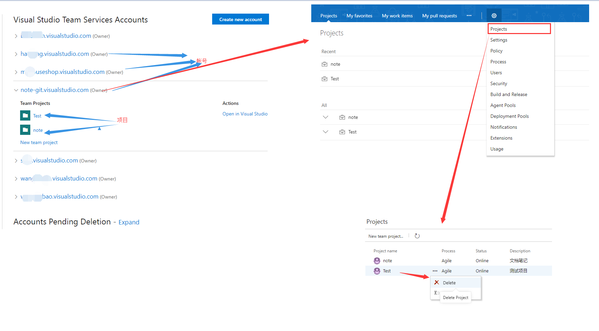Choose Projects in settings dropdown menu

(519, 29)
